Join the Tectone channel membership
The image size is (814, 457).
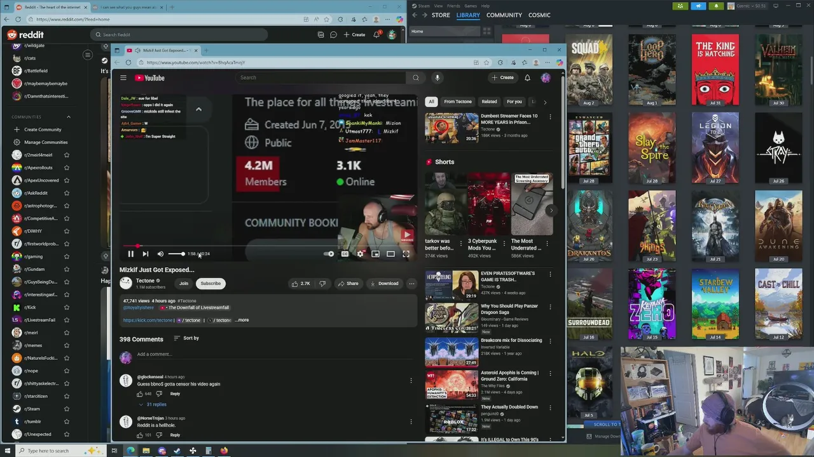(x=184, y=284)
